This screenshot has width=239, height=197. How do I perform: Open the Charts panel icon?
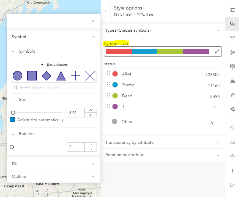232,109
